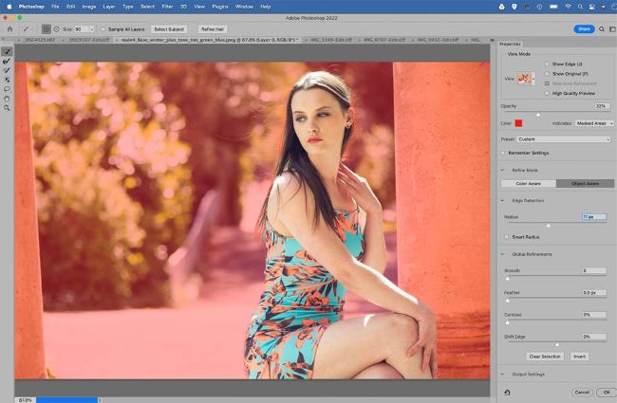
Task: Turn on High Quality Preview
Action: tap(546, 93)
